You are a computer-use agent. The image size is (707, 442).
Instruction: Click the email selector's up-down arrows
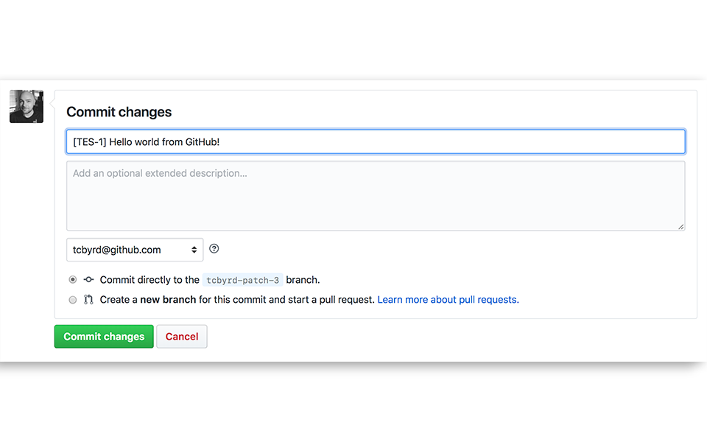click(194, 250)
